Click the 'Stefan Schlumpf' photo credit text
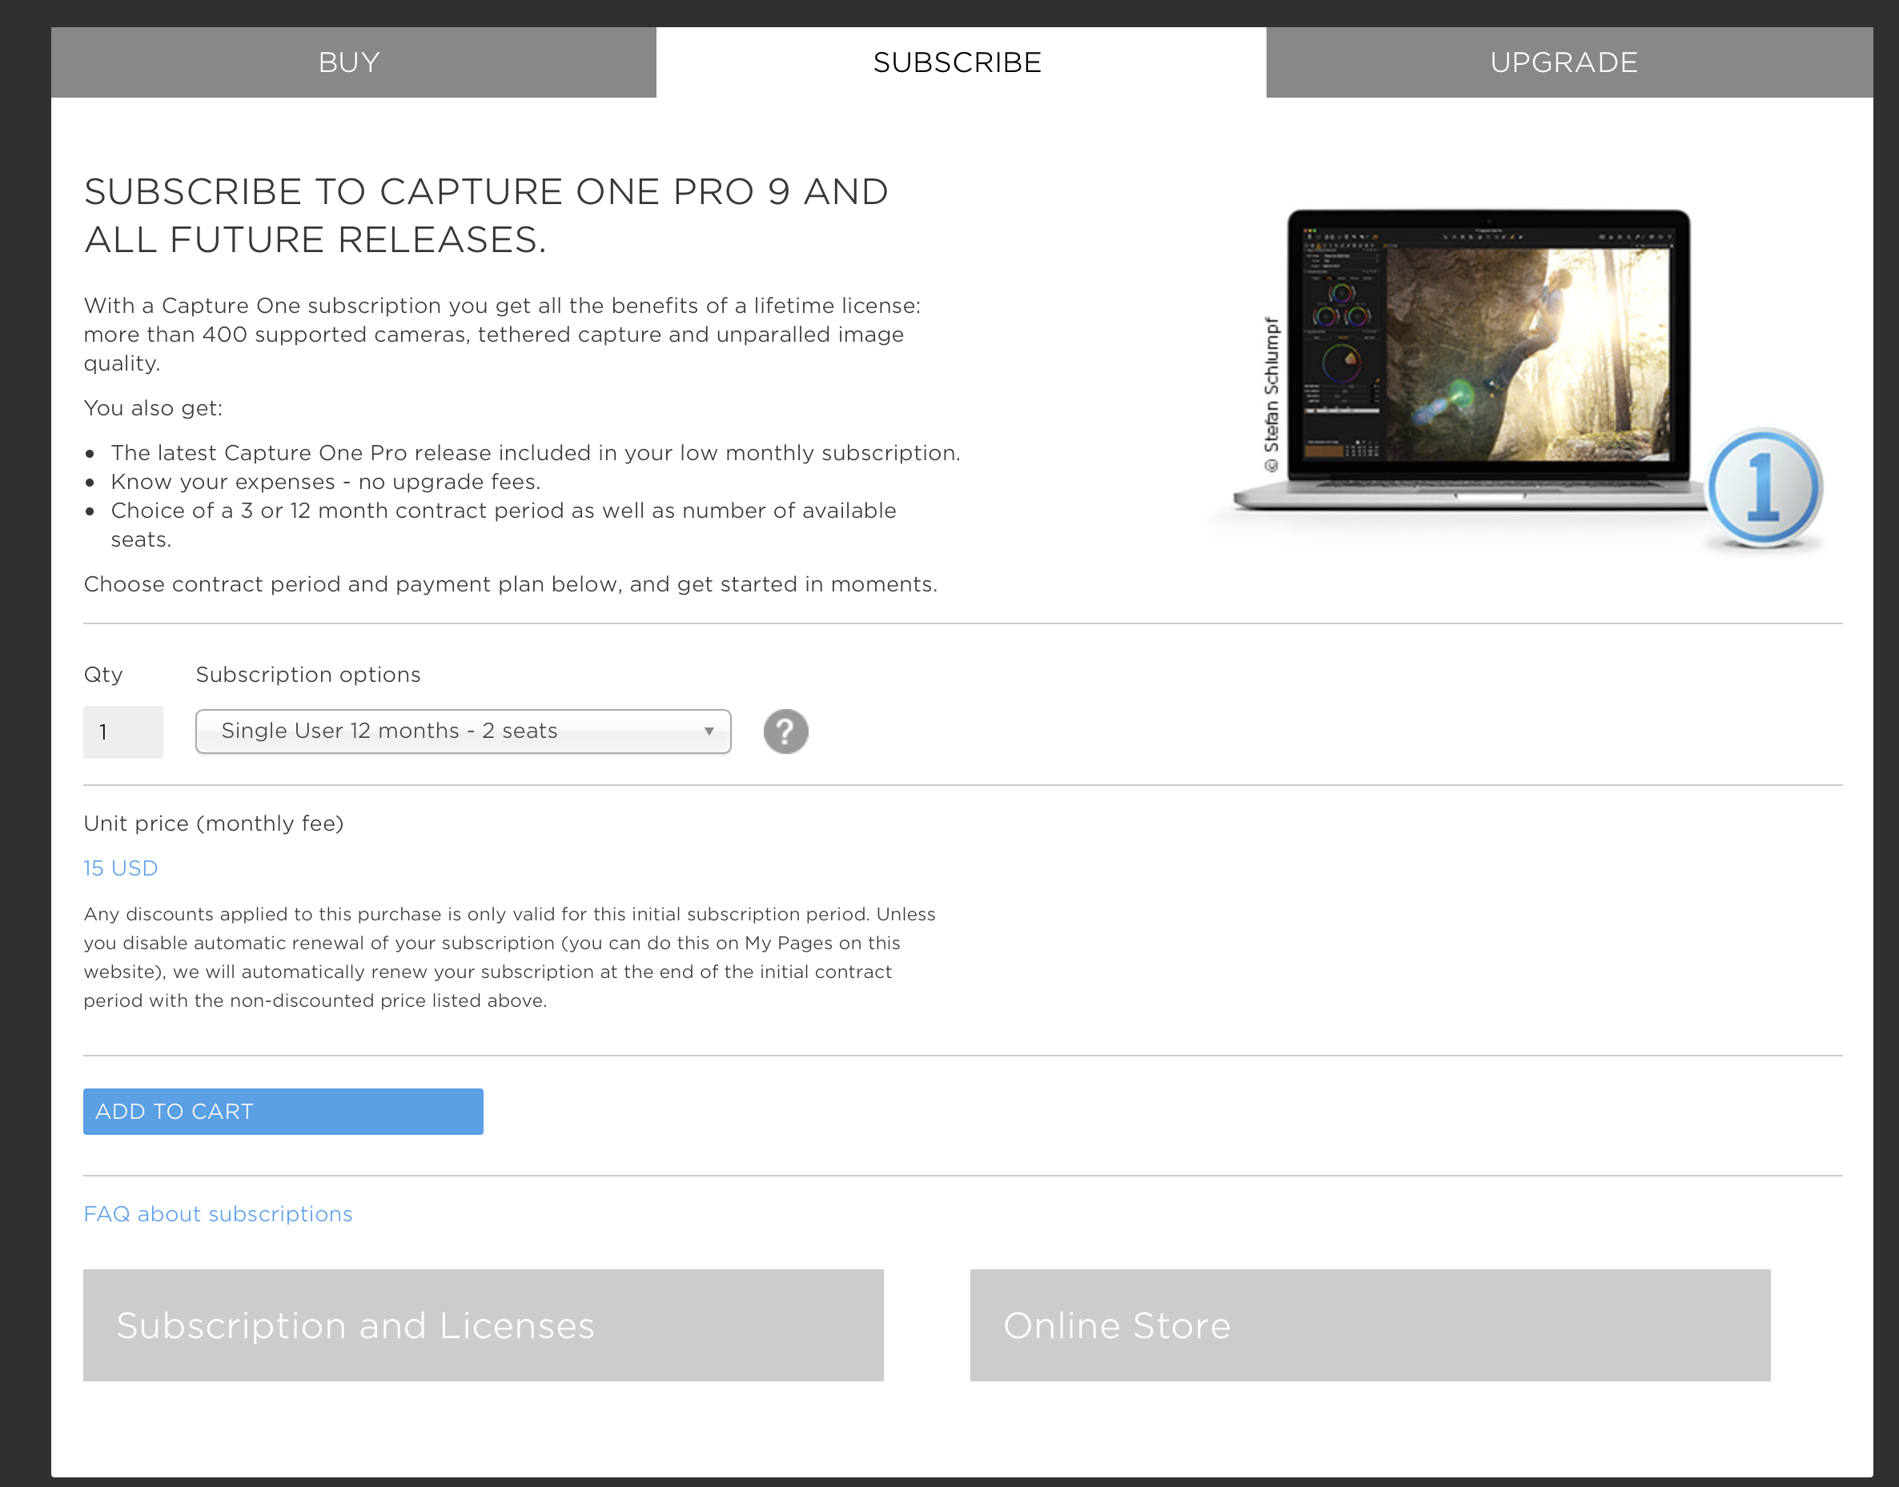Viewport: 1899px width, 1487px height. click(x=1271, y=395)
